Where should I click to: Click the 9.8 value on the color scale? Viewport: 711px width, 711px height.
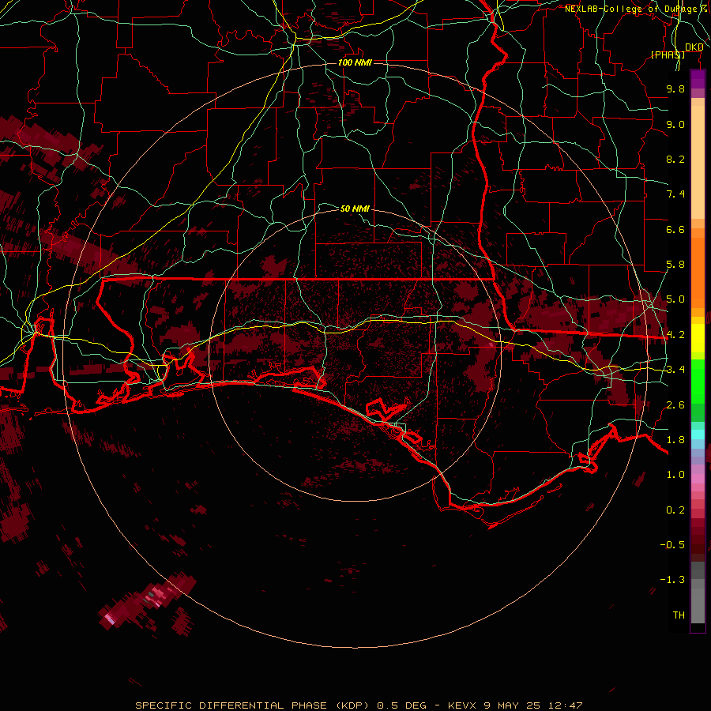tap(675, 88)
